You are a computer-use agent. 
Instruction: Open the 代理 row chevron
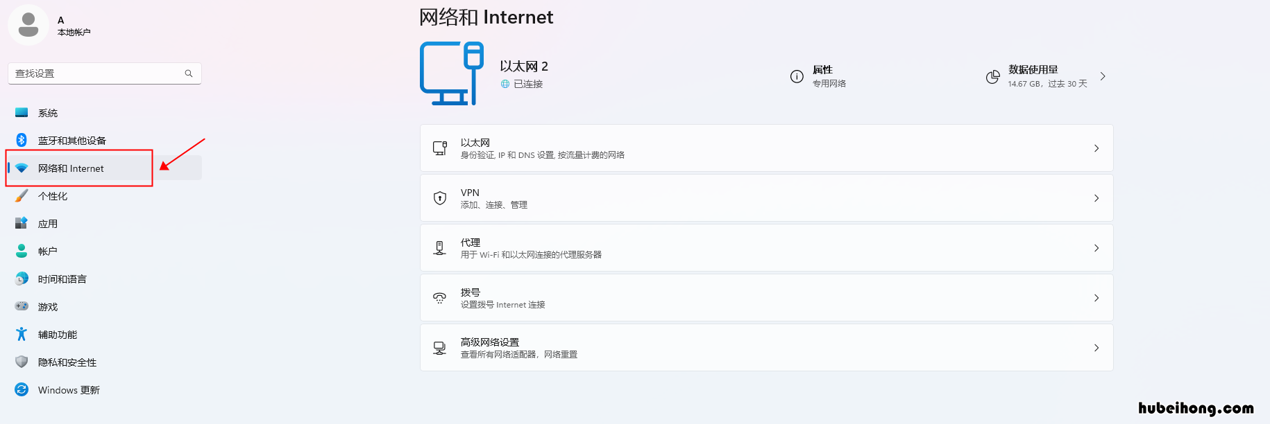pyautogui.click(x=1097, y=248)
